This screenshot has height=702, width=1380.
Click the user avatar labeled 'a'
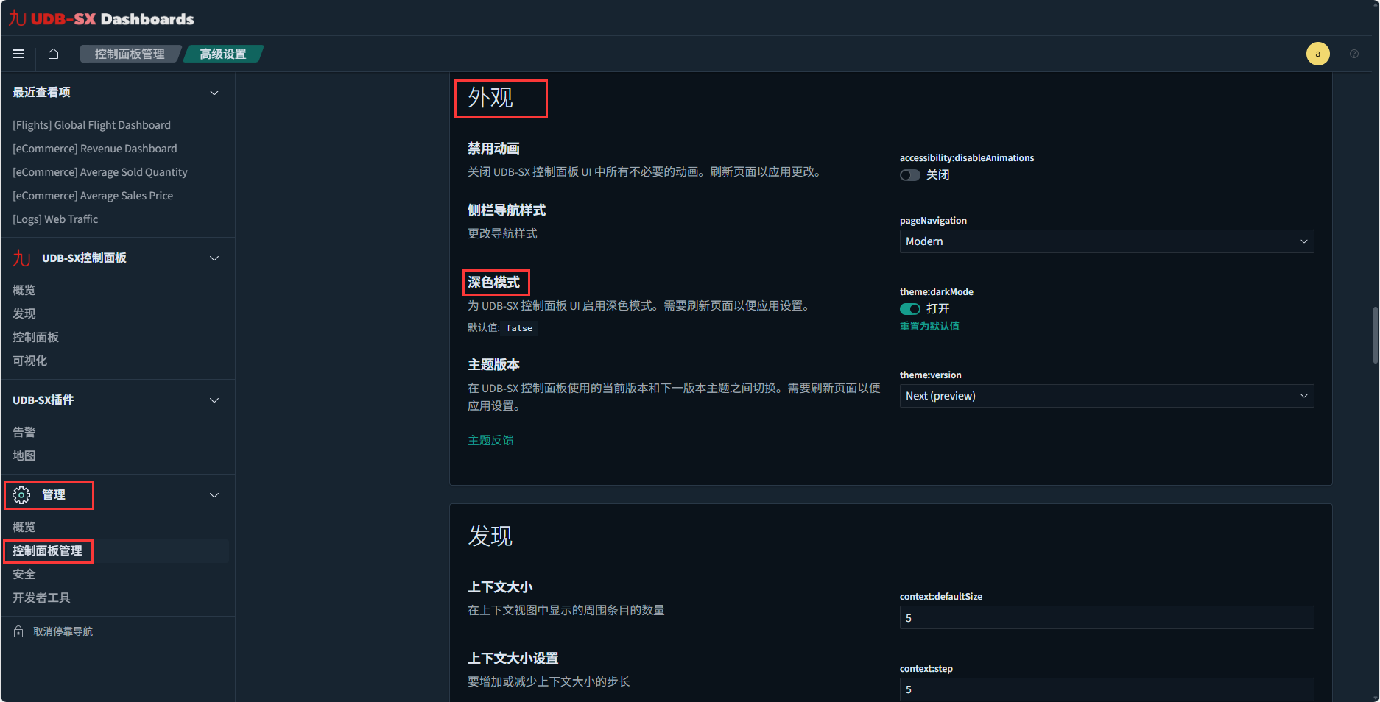point(1317,54)
